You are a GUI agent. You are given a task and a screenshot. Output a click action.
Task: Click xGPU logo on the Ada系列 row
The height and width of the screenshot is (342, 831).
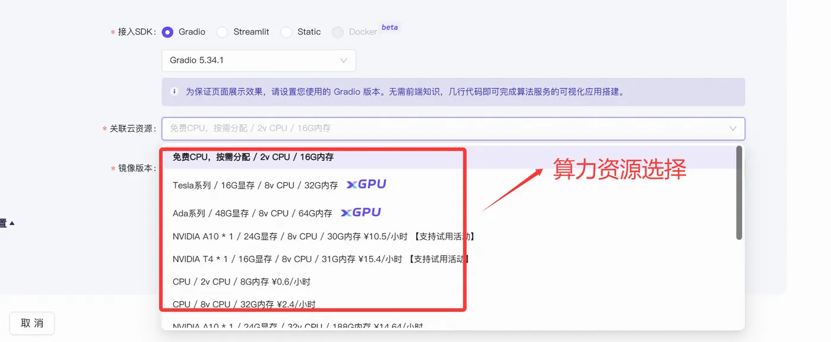click(x=361, y=212)
